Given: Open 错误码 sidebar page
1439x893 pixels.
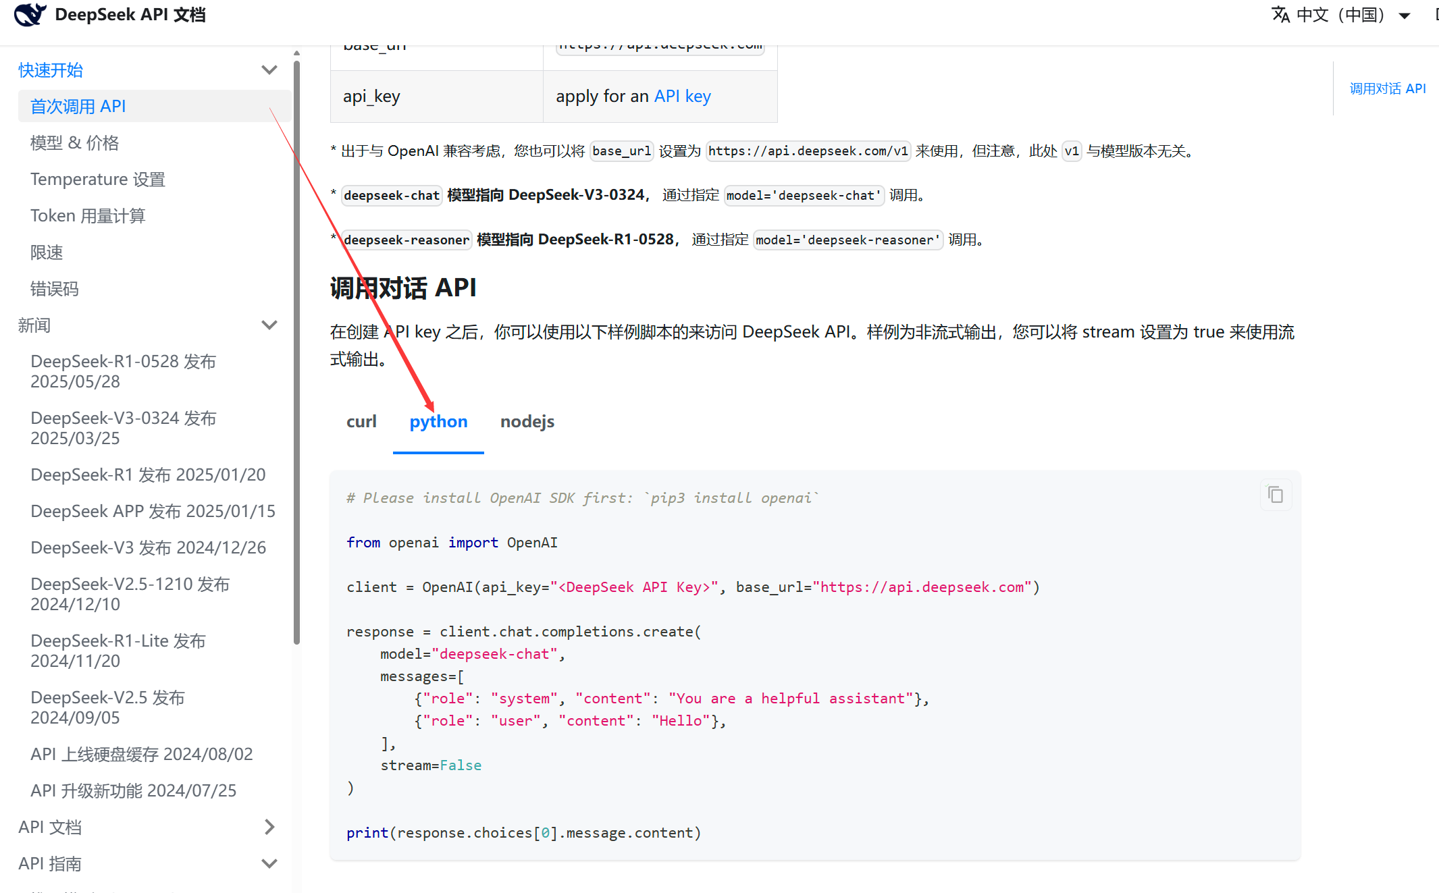Looking at the screenshot, I should [x=55, y=289].
